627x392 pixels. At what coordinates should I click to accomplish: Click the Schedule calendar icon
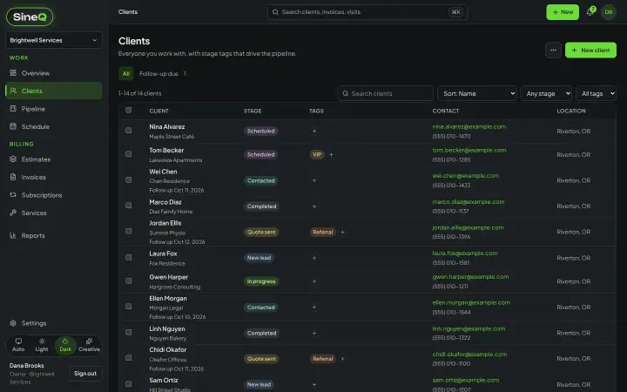[x=13, y=126]
